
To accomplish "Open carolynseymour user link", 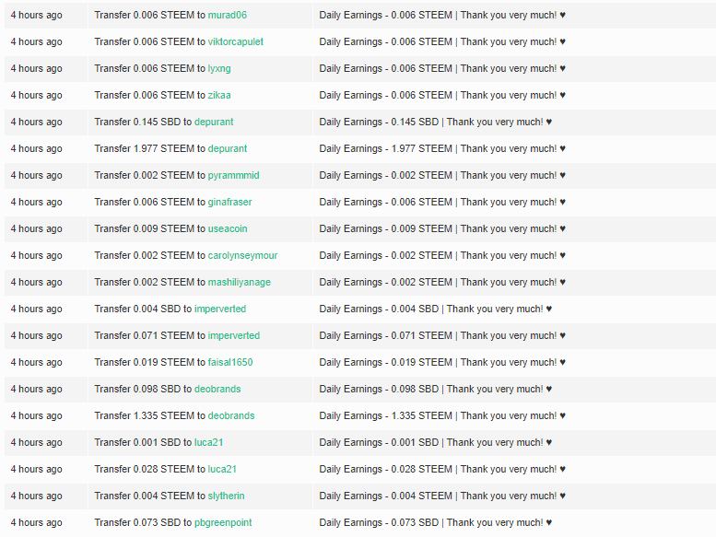I will pyautogui.click(x=242, y=255).
